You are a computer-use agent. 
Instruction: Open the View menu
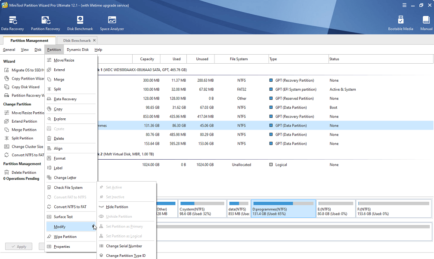click(25, 50)
